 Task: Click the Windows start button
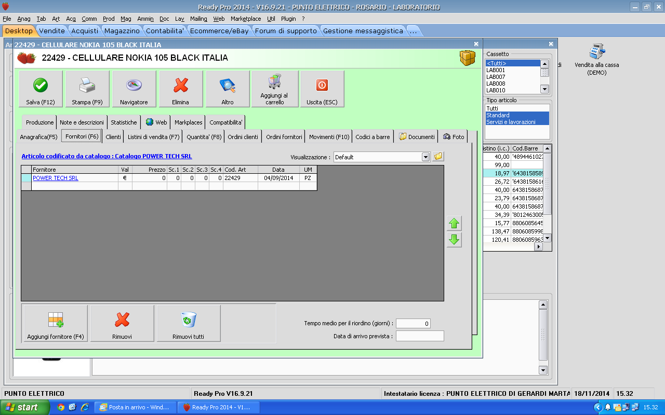(x=25, y=407)
